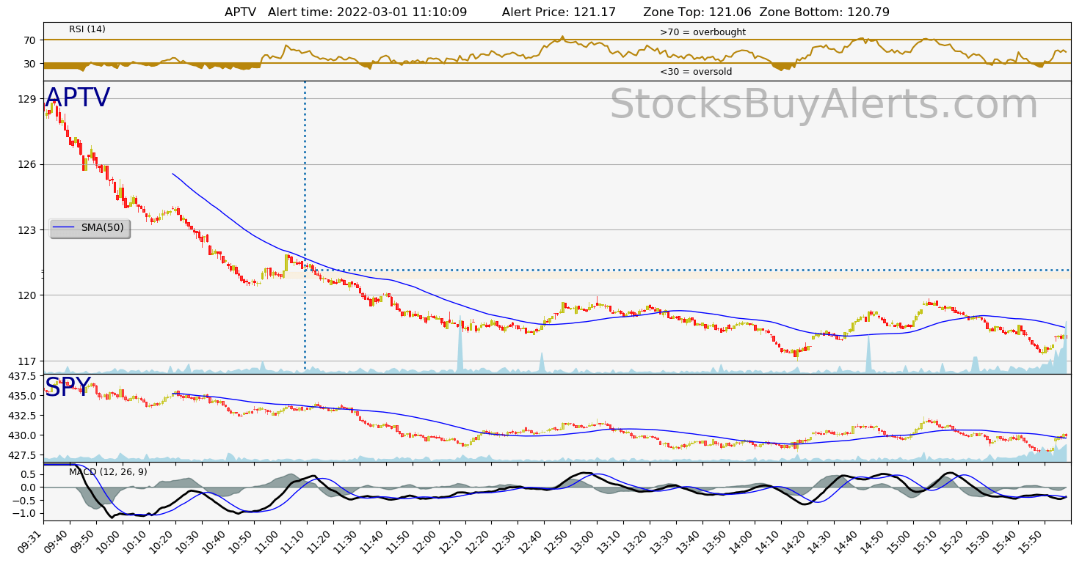This screenshot has height=563, width=1082.
Task: Click the RSI 30 axis label
Action: [x=30, y=64]
